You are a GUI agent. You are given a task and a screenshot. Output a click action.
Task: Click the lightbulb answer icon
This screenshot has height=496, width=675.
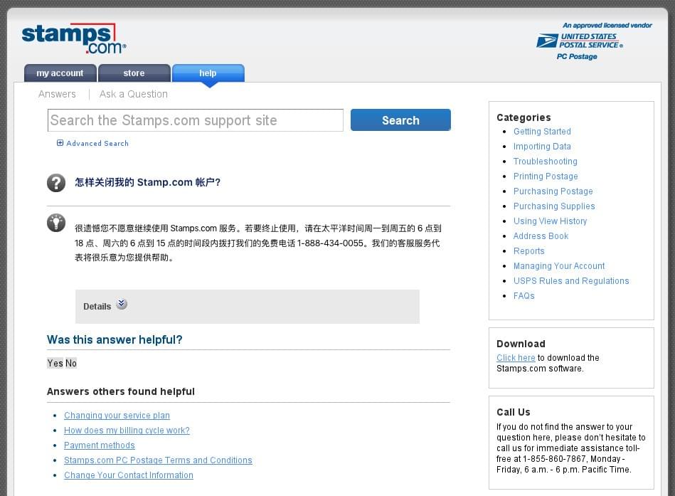tap(56, 223)
